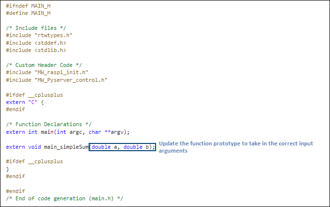Click the Custom Header Code comment
330x207 pixels.
click(44, 65)
